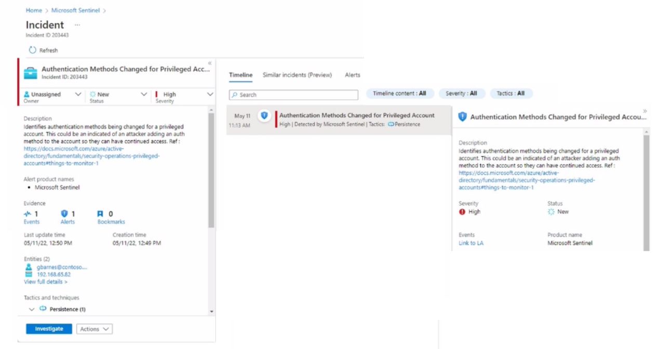Select the May 11 timeline alert entry
658x349 pixels.
[339, 120]
